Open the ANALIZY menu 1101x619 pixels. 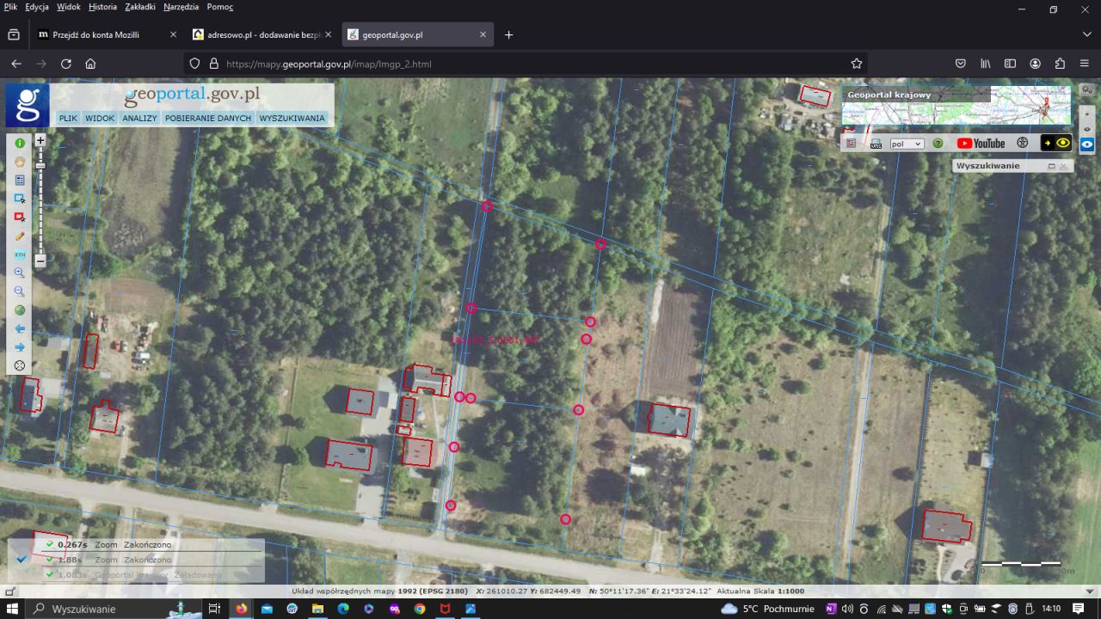tap(139, 118)
